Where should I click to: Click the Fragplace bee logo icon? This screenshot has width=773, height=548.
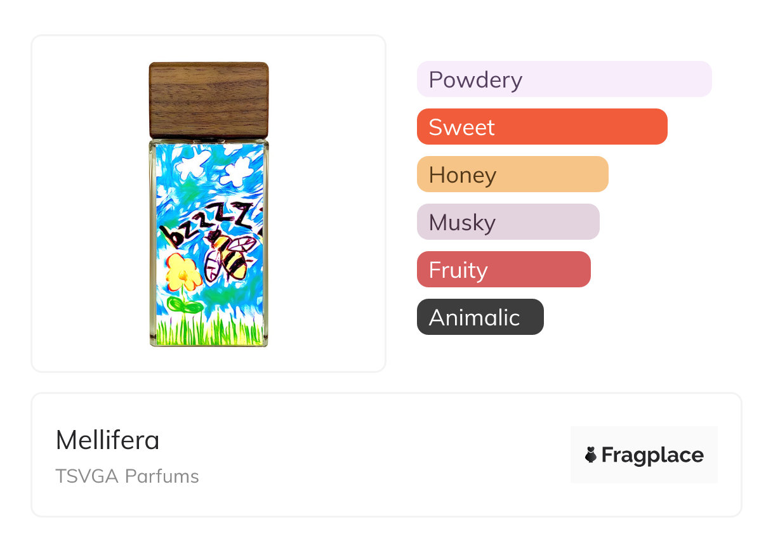coord(591,455)
